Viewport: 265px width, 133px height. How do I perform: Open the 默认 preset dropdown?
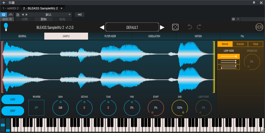click(x=50, y=15)
